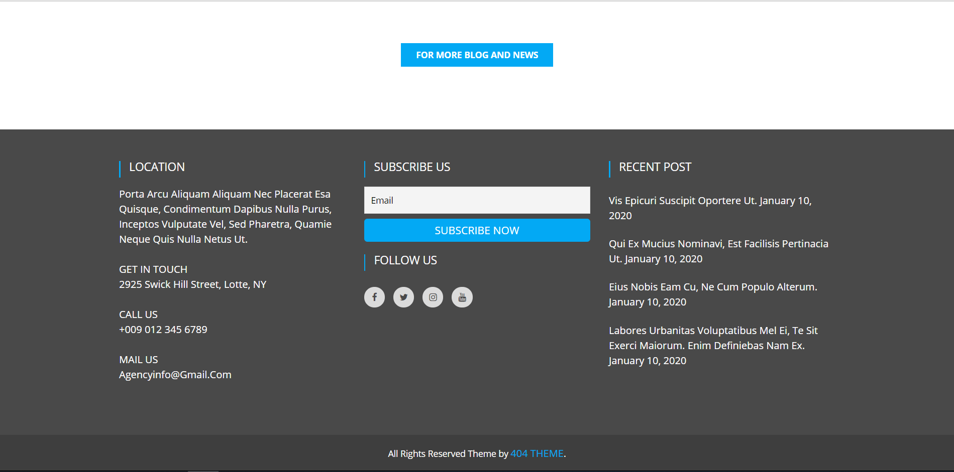Open the YouTube social icon

click(462, 297)
